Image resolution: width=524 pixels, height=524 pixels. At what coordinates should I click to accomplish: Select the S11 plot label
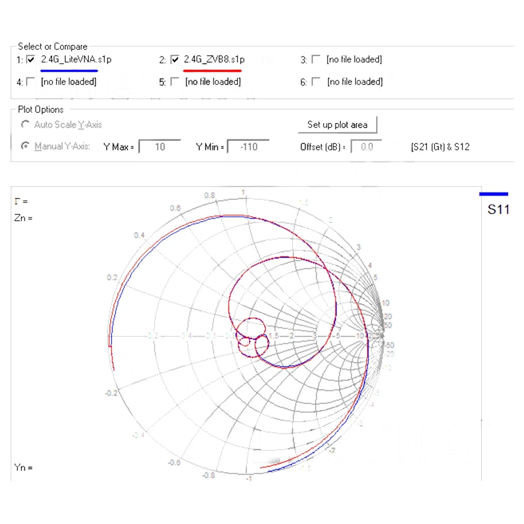[498, 210]
